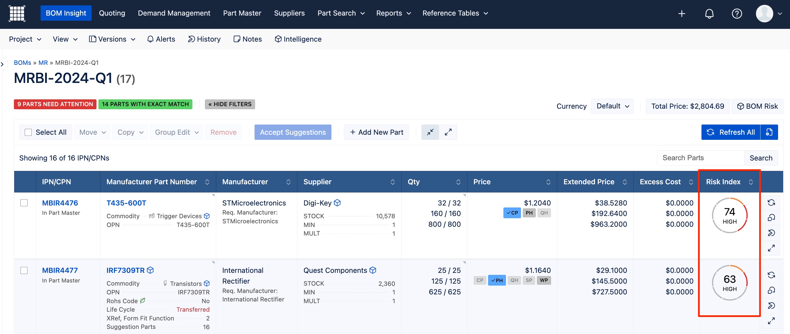Click Hide Filters button

tap(230, 104)
